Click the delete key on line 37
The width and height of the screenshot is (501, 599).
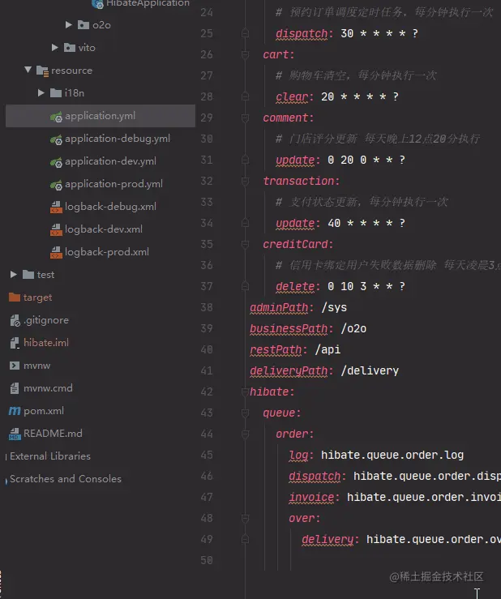point(295,286)
